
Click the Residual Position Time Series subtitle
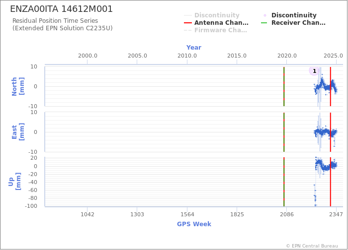click(55, 21)
